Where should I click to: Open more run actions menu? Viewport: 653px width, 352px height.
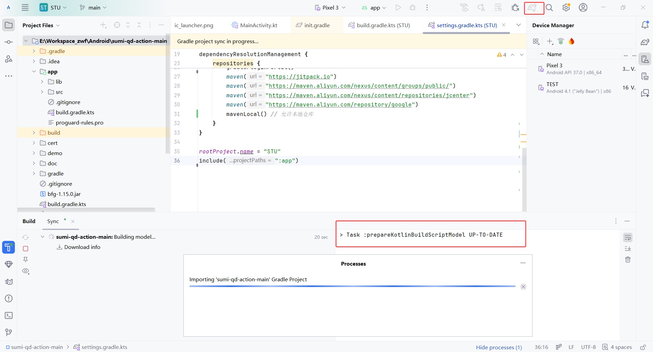pyautogui.click(x=427, y=7)
